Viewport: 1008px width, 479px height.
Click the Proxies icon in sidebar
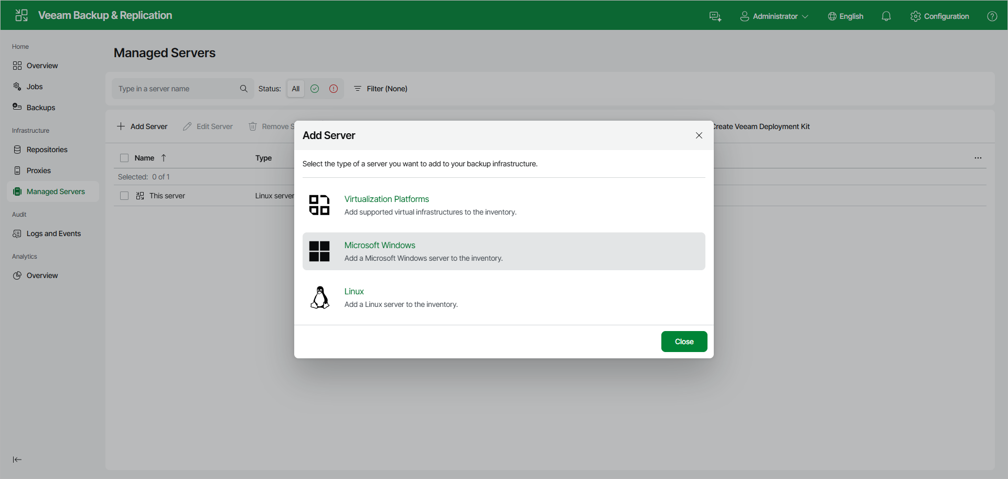point(17,171)
